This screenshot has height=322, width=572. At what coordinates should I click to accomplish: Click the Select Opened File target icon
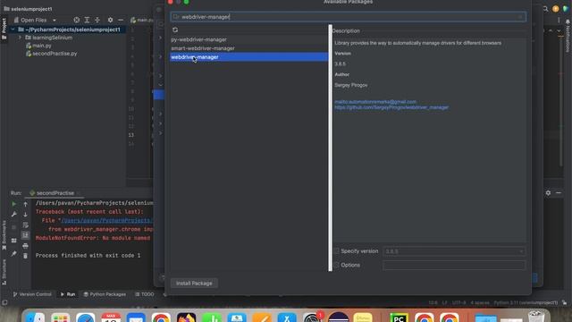[77, 20]
